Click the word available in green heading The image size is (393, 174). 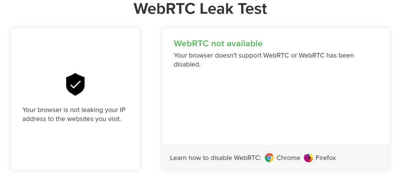tap(244, 43)
